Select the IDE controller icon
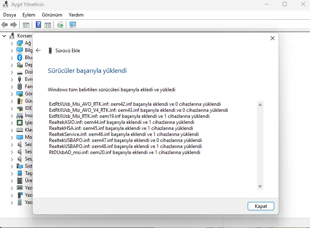Image resolution: width=310 pixels, height=228 pixels. click(x=20, y=108)
